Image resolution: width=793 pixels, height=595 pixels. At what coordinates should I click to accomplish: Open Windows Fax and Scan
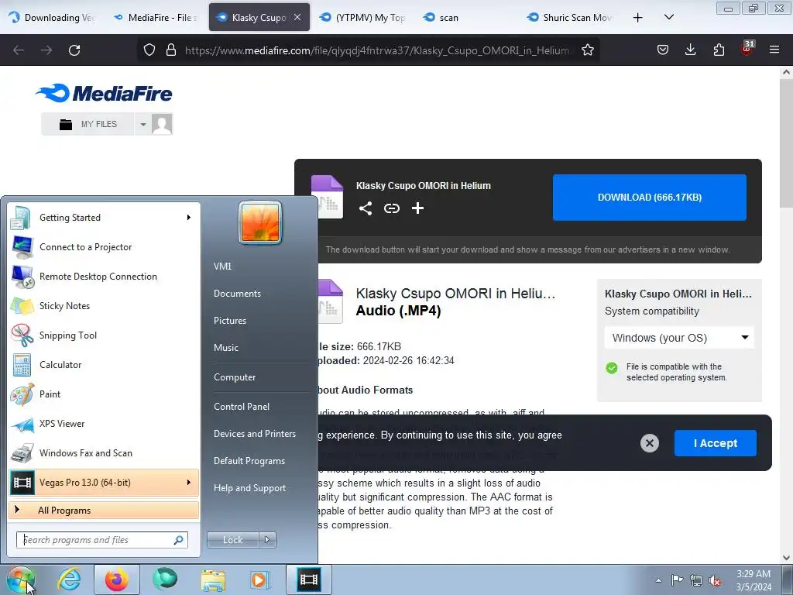104,452
